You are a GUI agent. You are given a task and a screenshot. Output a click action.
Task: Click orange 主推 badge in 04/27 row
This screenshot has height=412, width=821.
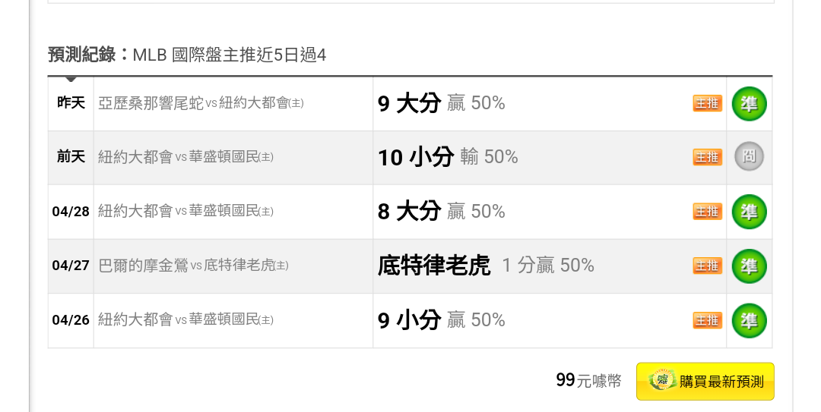(708, 266)
